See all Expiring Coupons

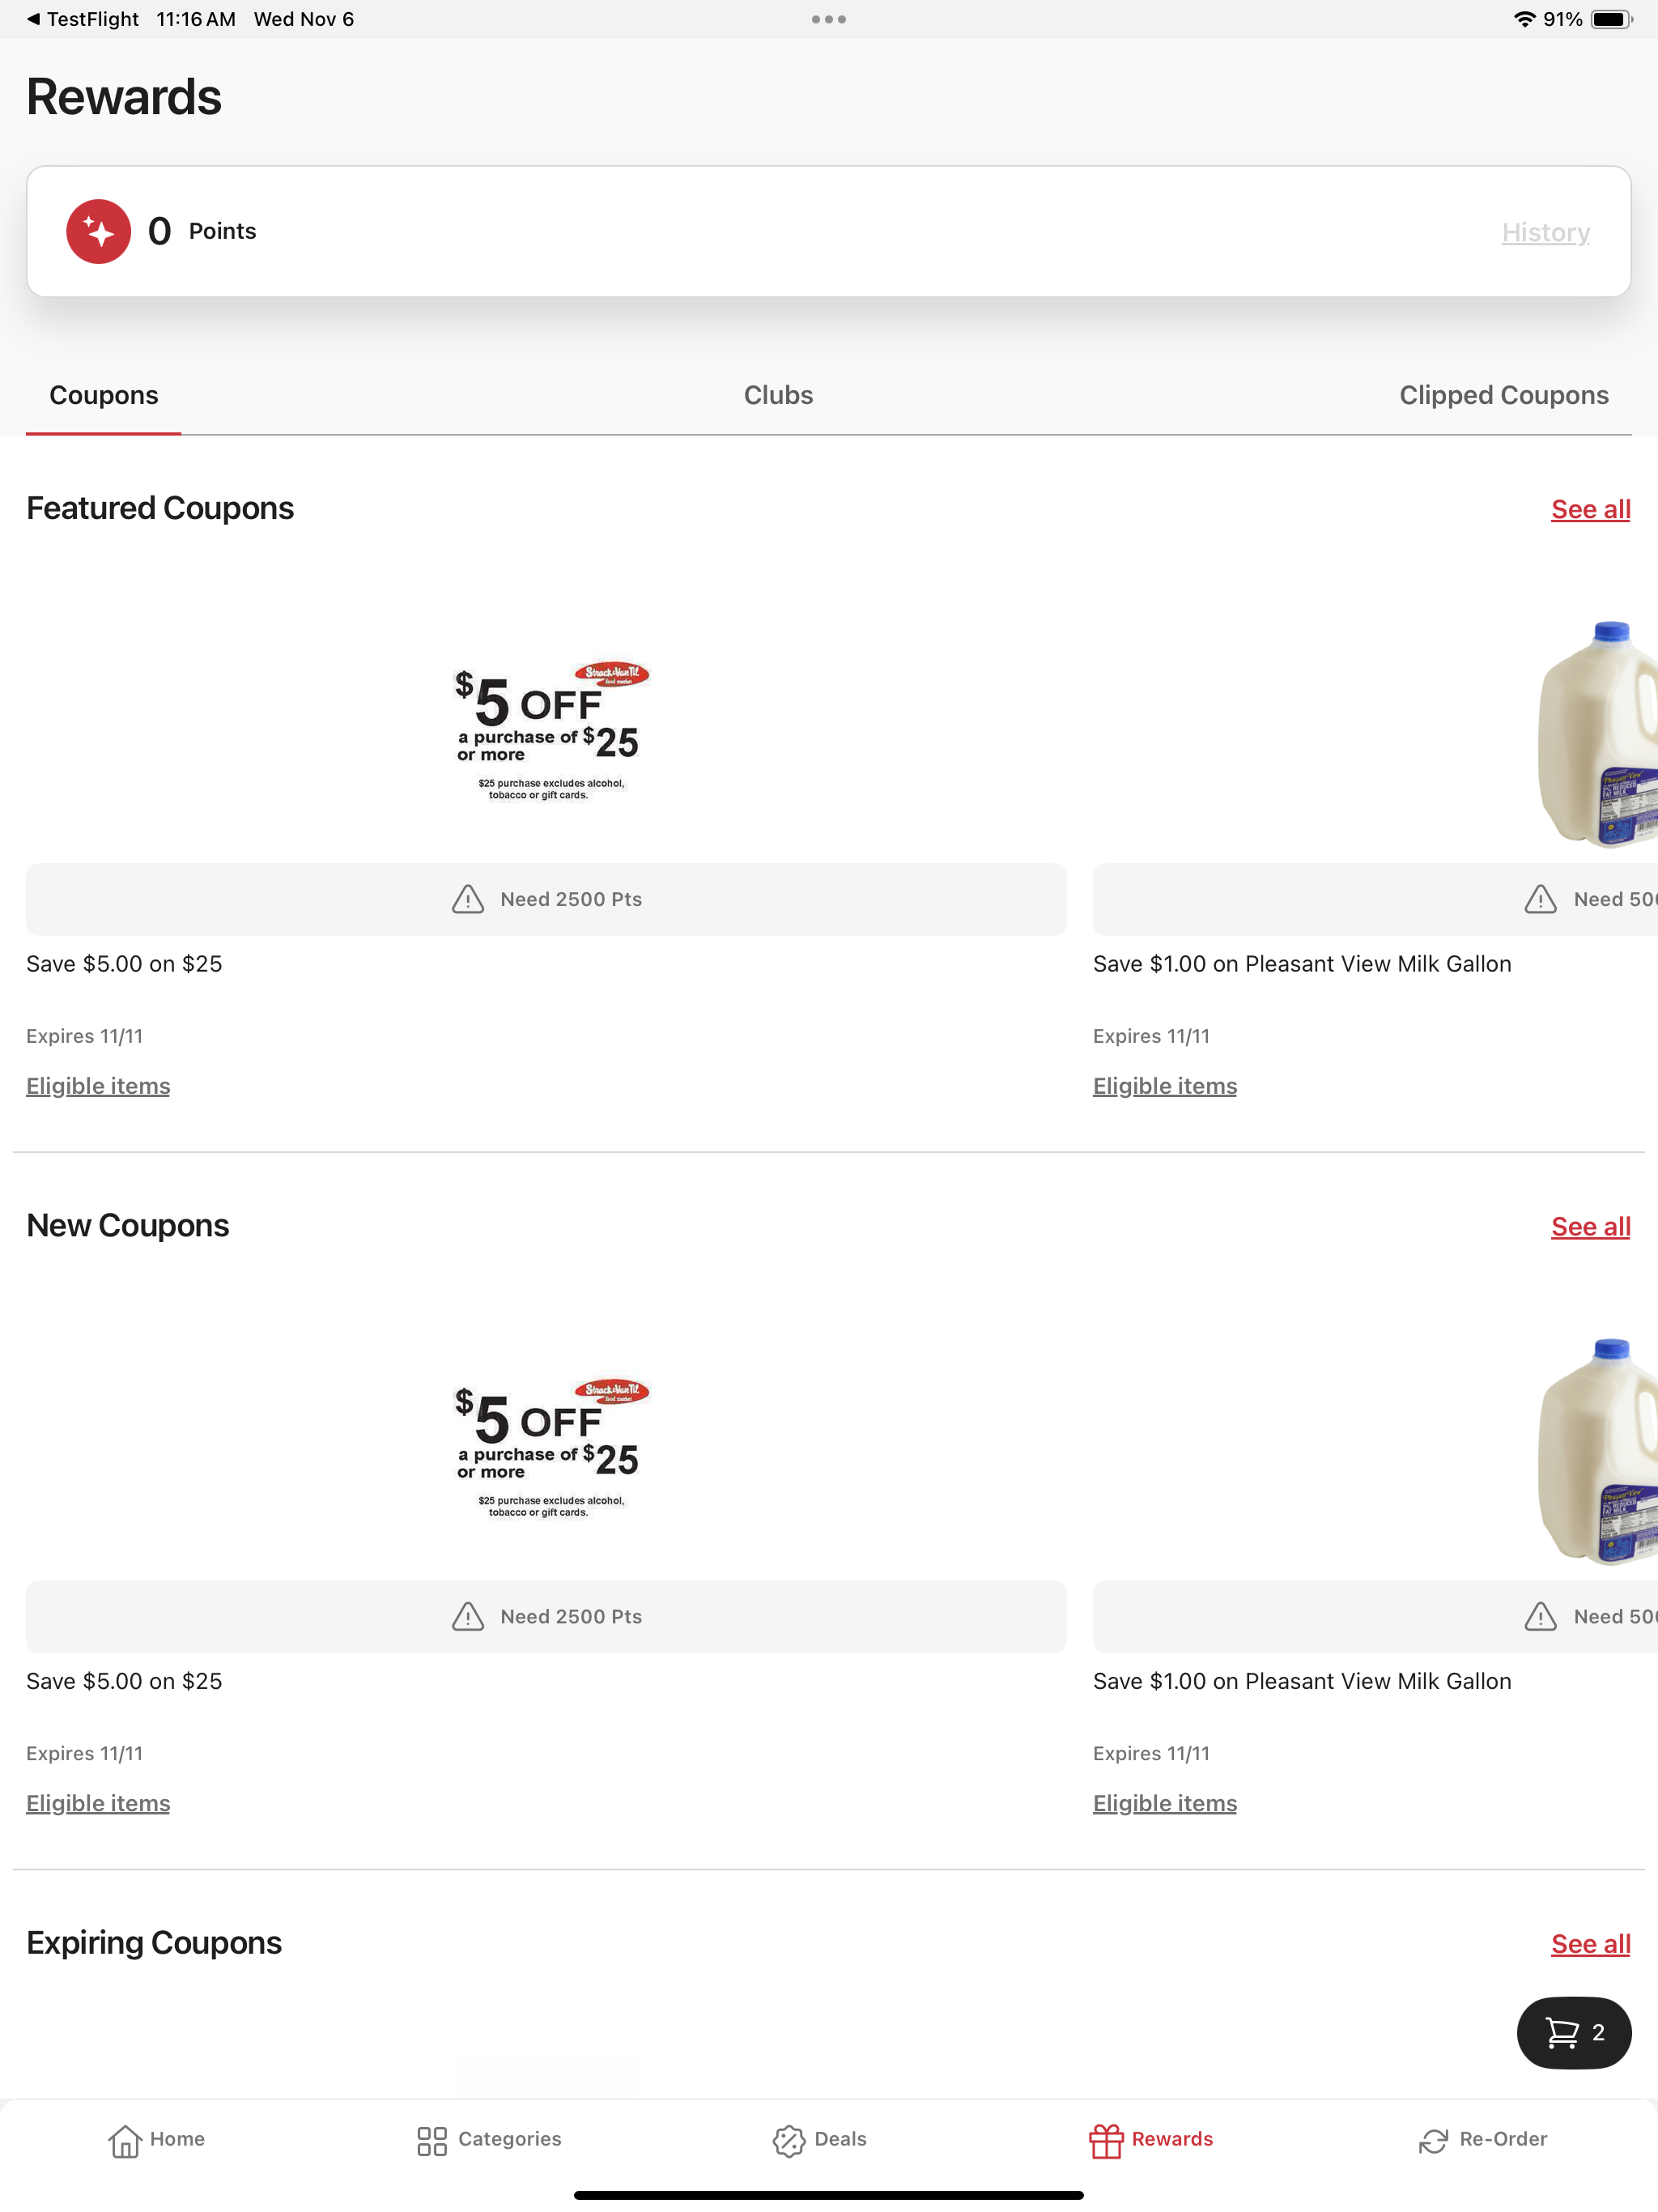1590,1943
